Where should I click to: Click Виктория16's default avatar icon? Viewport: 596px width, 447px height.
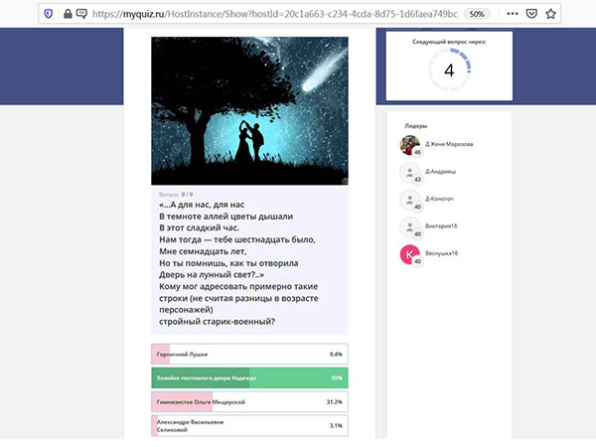click(x=409, y=226)
